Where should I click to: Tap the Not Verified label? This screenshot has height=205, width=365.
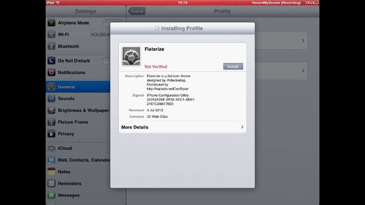click(x=156, y=67)
